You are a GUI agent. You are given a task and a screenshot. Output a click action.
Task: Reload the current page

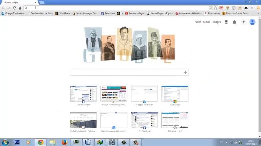pyautogui.click(x=14, y=8)
